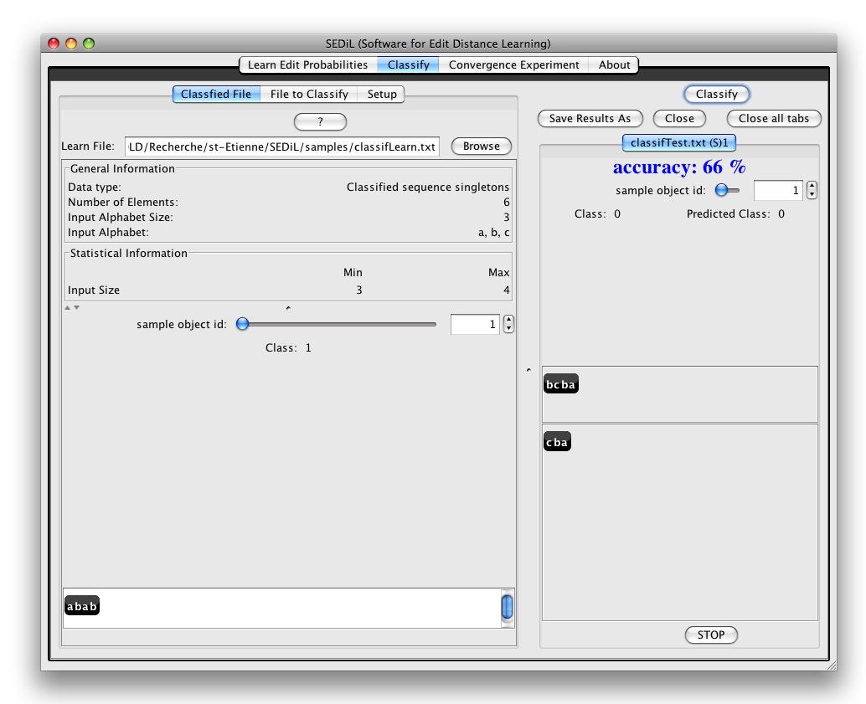Increment the right sample object id stepper
The width and height of the screenshot is (866, 704).
[x=811, y=187]
